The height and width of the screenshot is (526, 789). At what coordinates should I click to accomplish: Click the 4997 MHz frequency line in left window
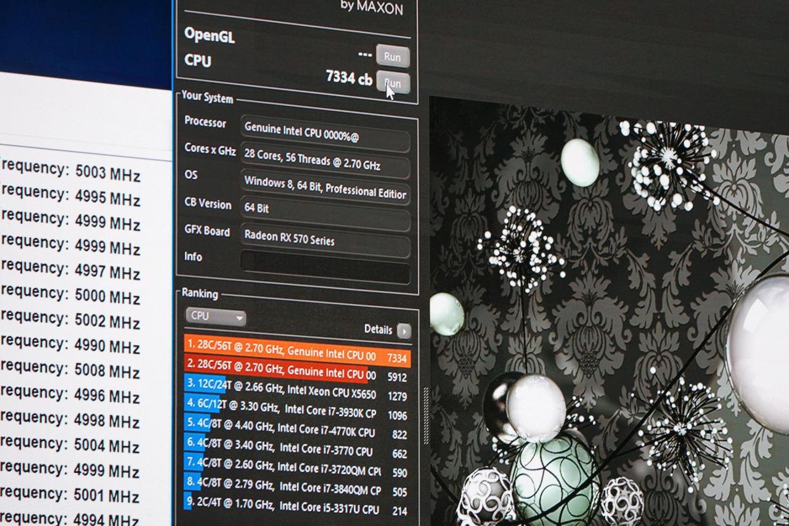point(70,269)
